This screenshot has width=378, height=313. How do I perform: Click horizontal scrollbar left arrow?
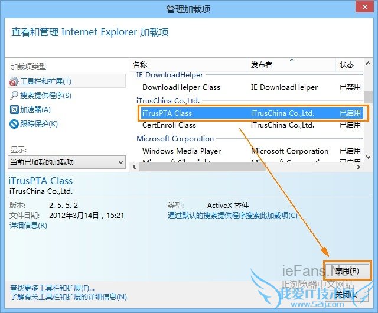134,167
